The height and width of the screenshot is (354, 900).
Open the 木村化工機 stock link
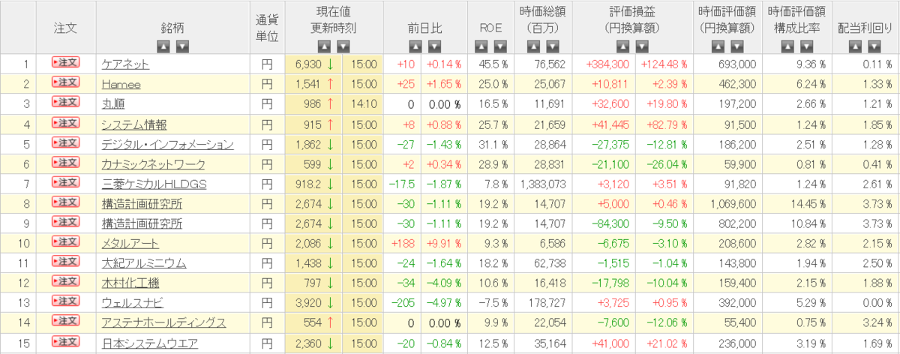[x=130, y=283]
